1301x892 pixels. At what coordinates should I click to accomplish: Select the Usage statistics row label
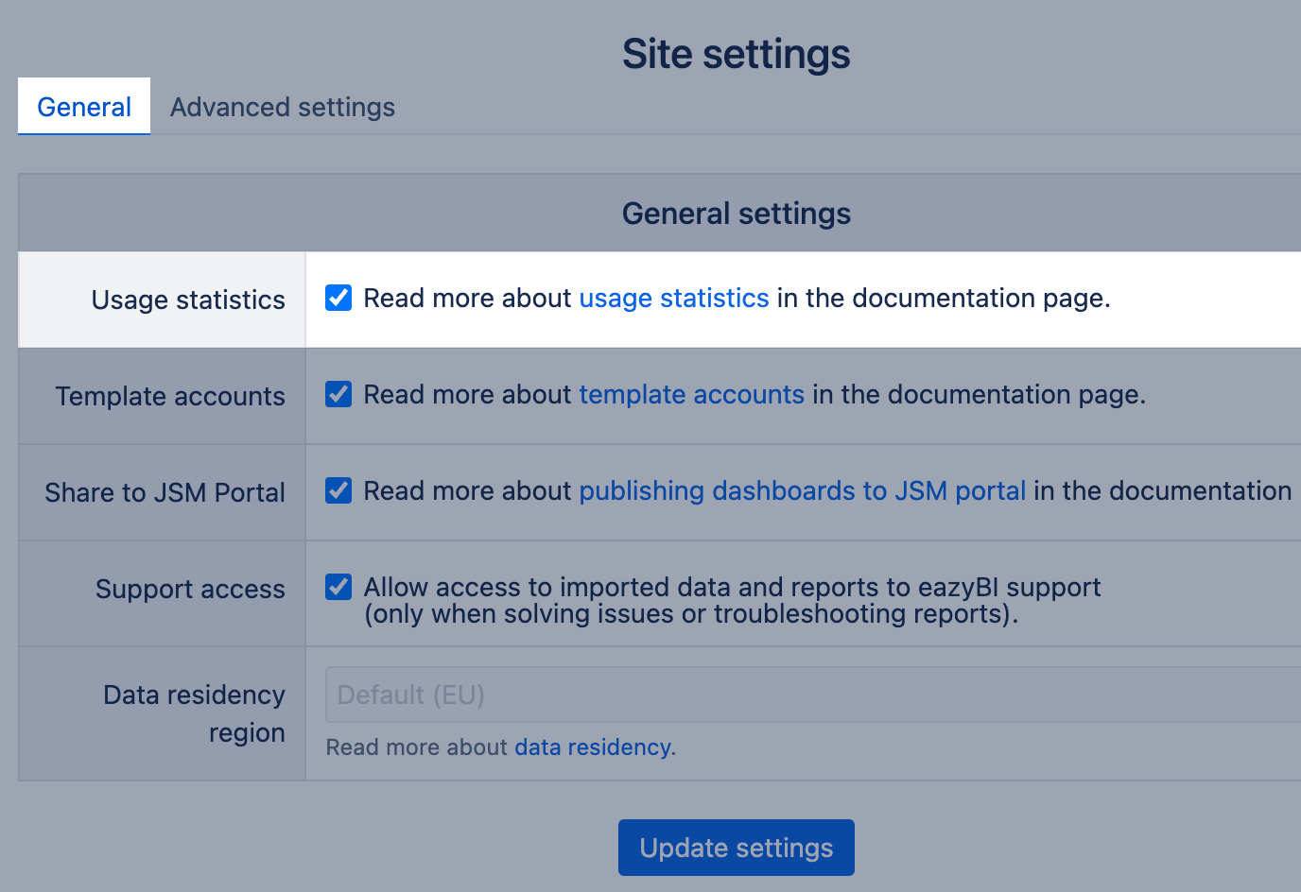(x=187, y=300)
